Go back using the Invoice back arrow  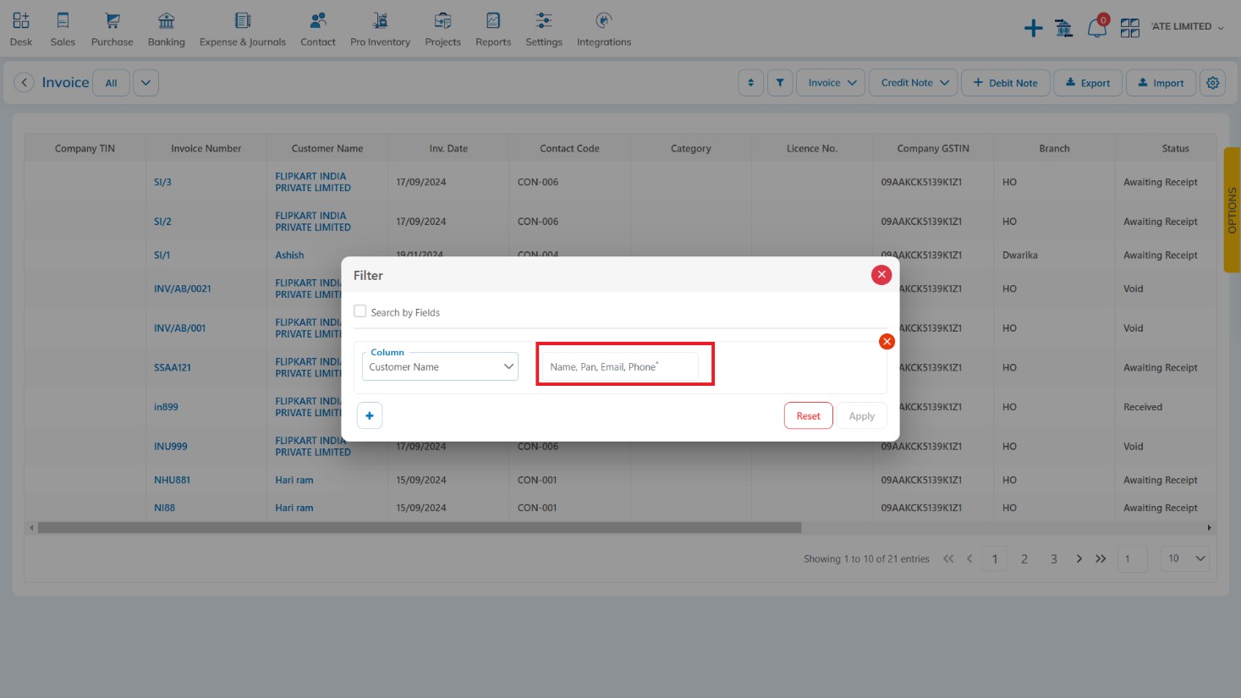pyautogui.click(x=25, y=82)
